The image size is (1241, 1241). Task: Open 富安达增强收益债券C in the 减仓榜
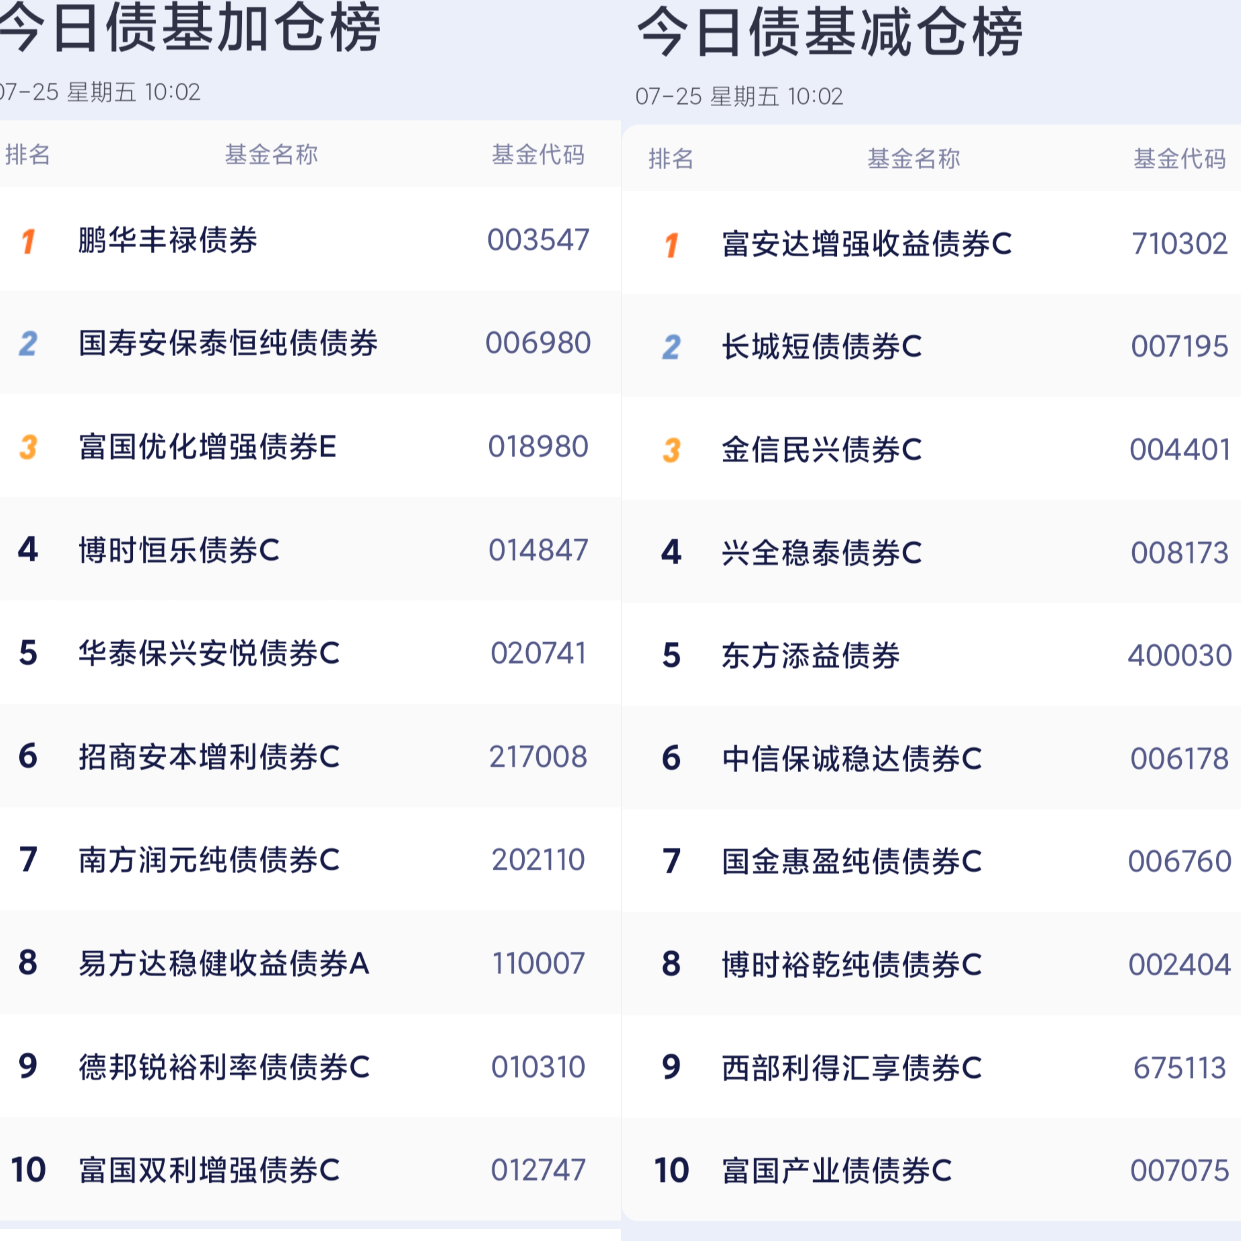(x=867, y=244)
